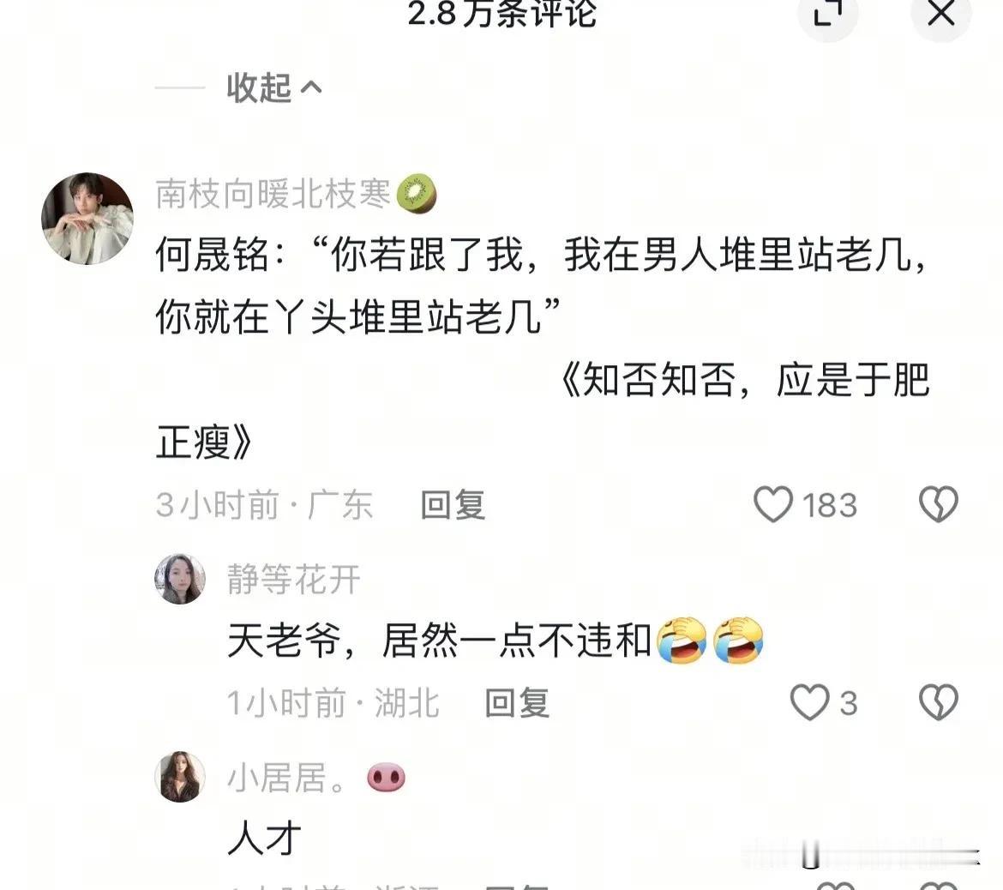Open 南枝向暖北枝寒's profile avatar
The width and height of the screenshot is (1003, 890).
click(87, 218)
